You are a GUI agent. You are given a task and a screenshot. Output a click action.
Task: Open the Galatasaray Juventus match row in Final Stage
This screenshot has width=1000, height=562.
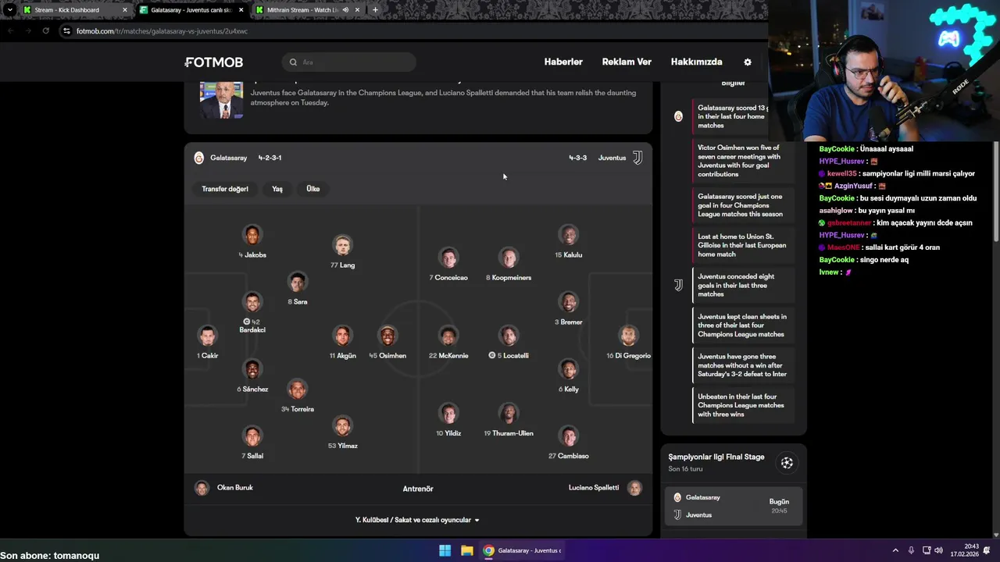733,506
